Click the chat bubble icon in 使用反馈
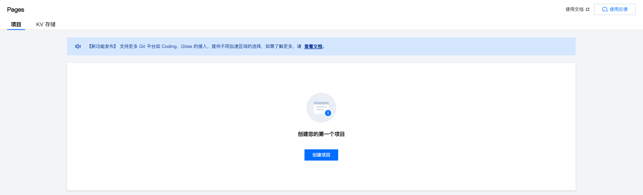 click(605, 9)
